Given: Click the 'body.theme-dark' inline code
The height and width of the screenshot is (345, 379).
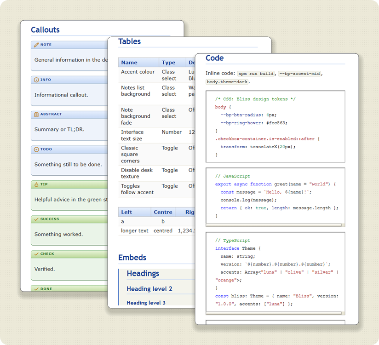Looking at the screenshot, I should [227, 82].
